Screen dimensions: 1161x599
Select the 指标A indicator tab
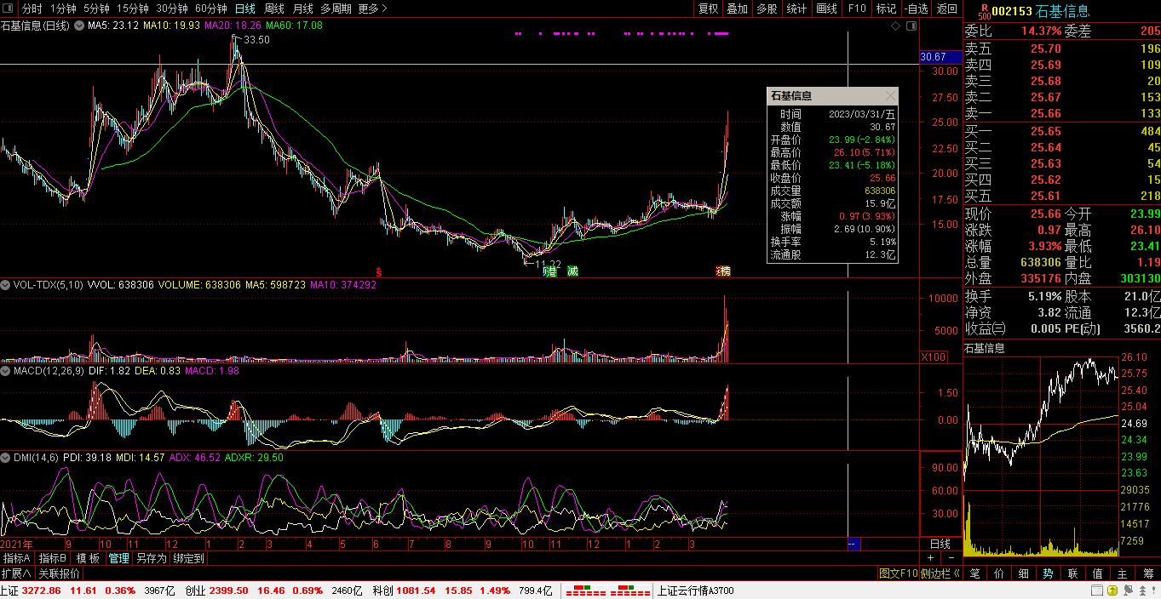[17, 558]
